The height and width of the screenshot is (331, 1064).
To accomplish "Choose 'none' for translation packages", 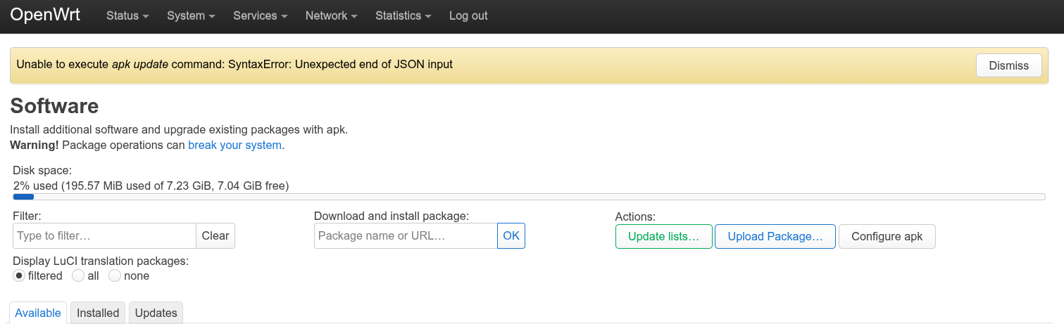I will [115, 276].
